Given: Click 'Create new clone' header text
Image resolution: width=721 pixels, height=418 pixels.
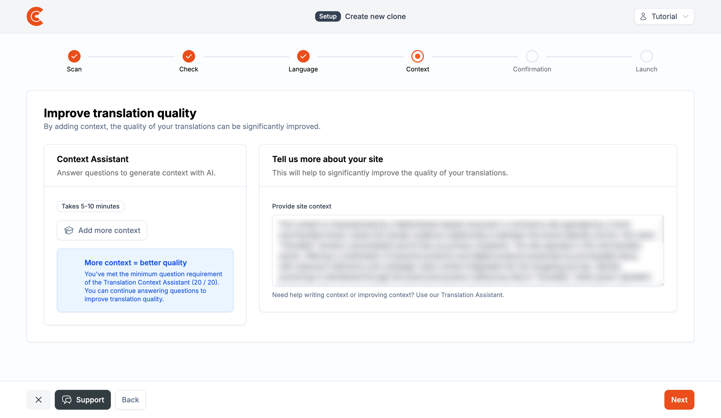Looking at the screenshot, I should [375, 16].
